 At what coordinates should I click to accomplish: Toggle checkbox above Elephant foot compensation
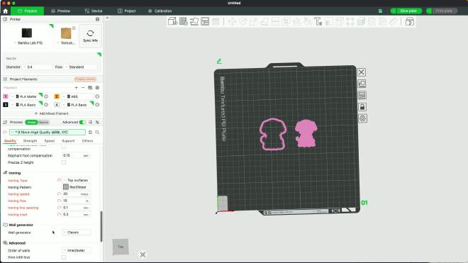[64, 147]
